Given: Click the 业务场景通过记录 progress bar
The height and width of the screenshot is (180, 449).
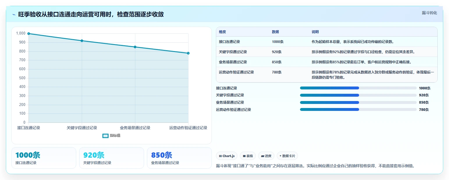Looking at the screenshot, I should pos(358,102).
